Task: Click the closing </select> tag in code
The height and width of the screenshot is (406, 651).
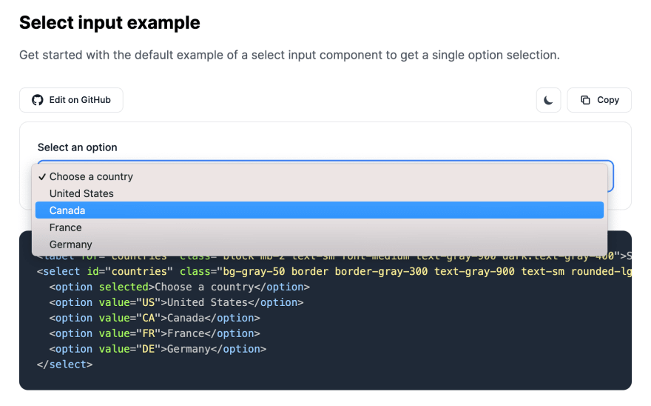Action: [65, 365]
